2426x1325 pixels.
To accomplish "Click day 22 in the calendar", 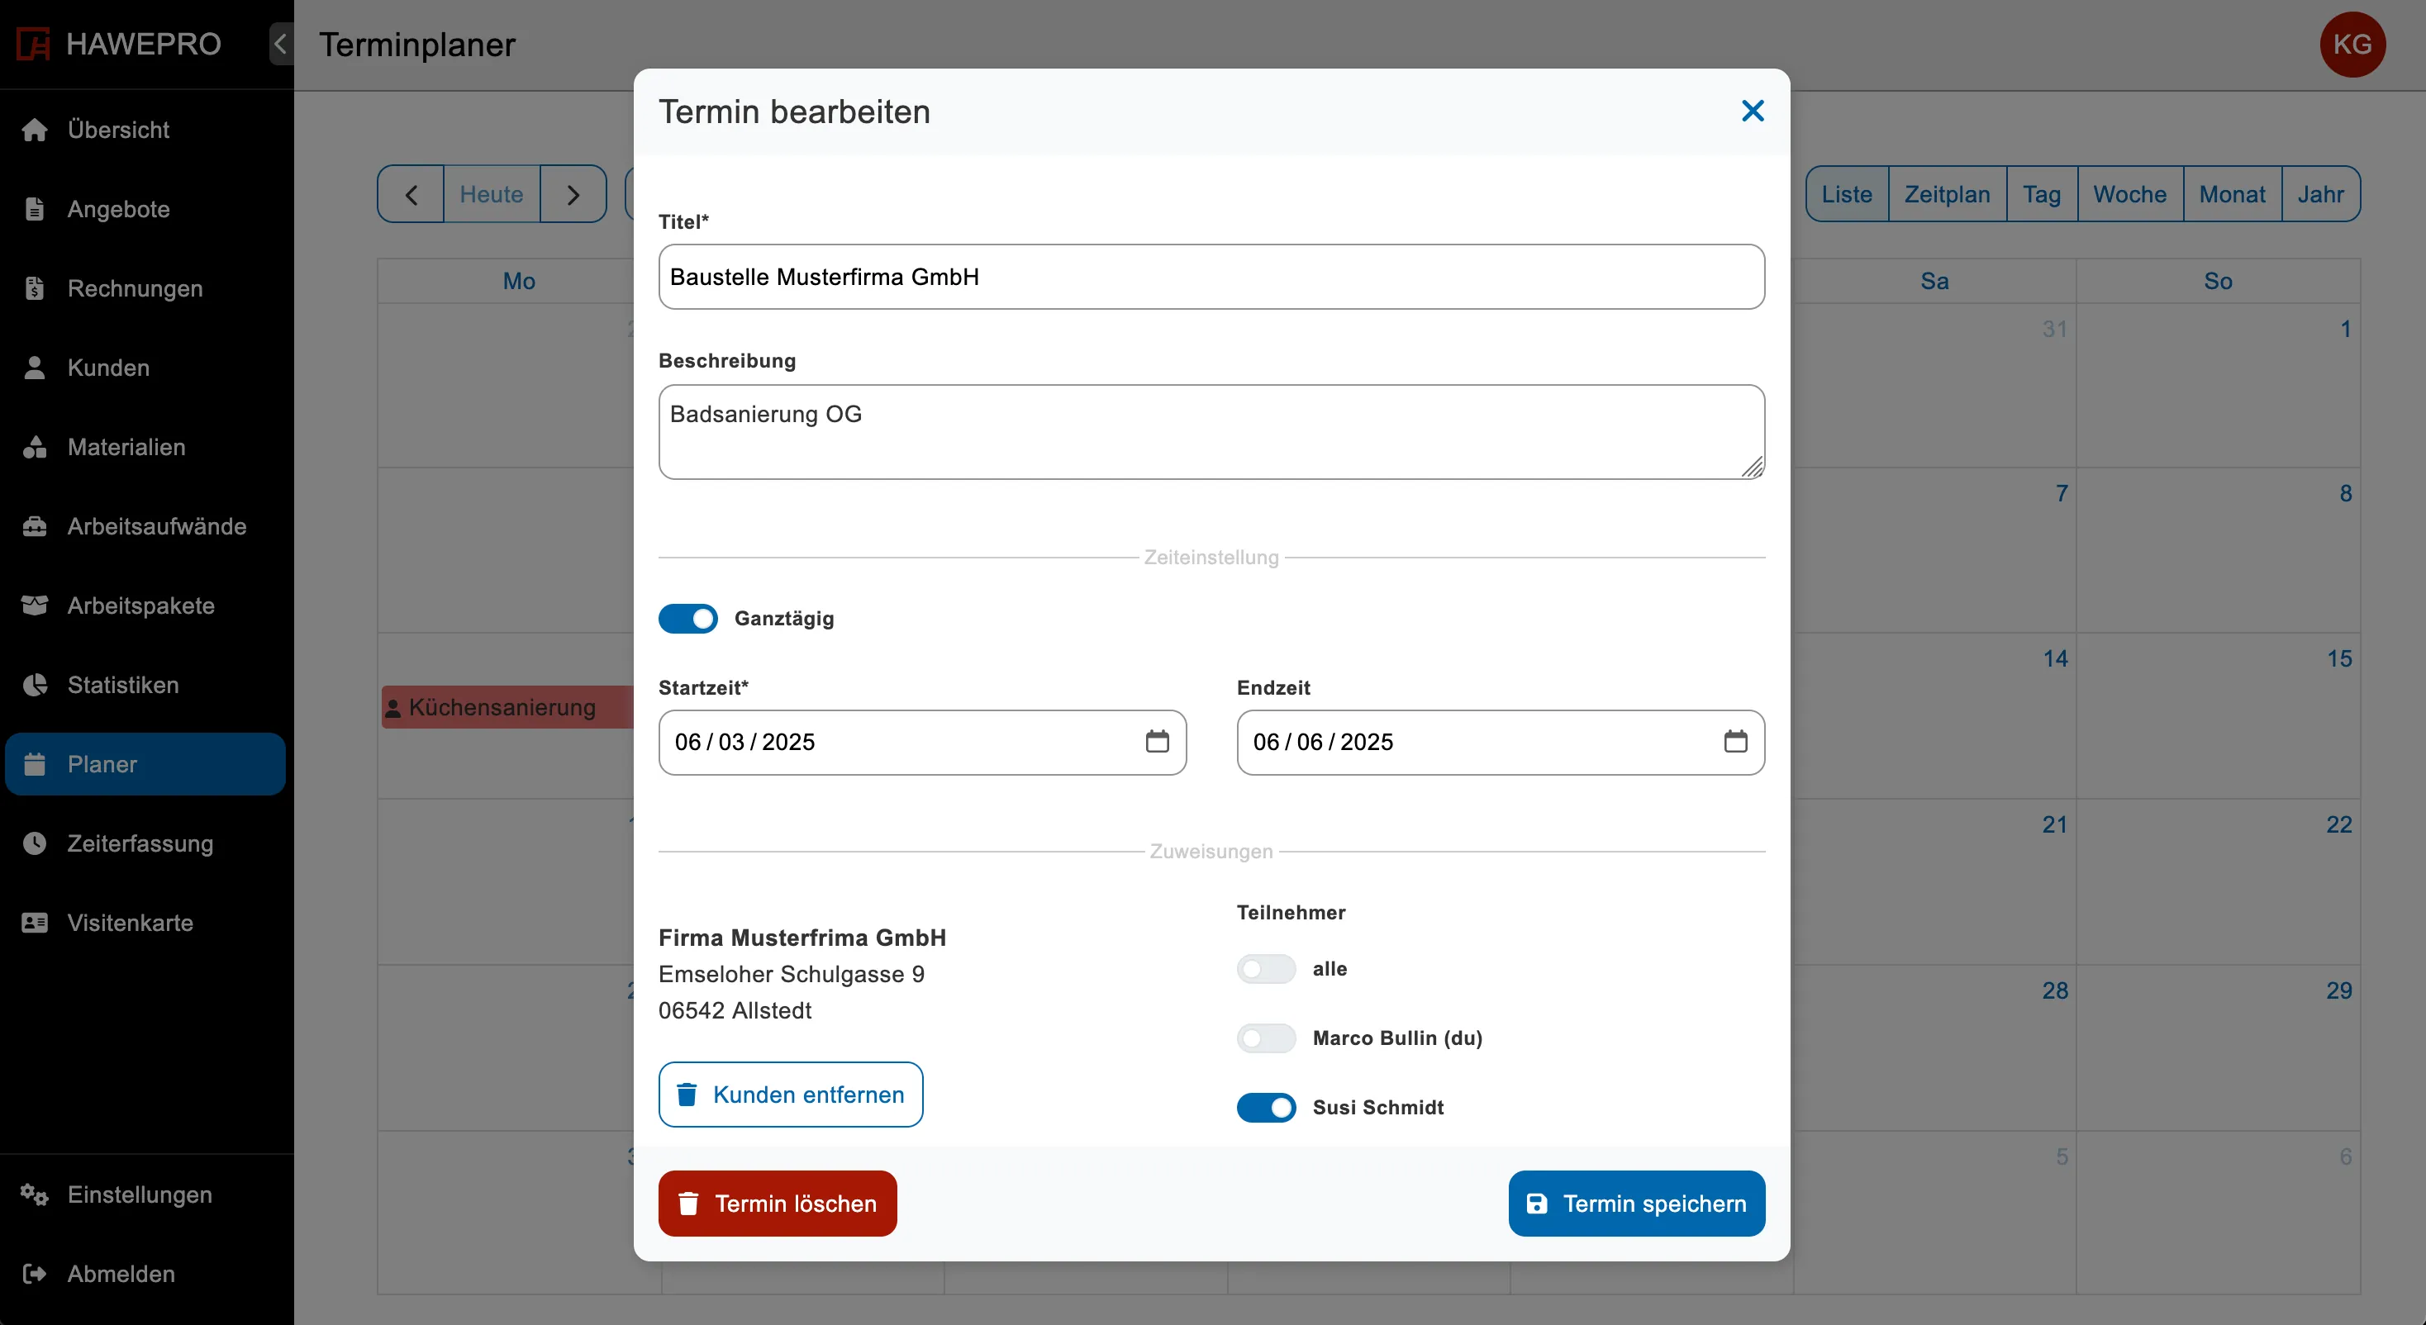I will pos(2338,824).
